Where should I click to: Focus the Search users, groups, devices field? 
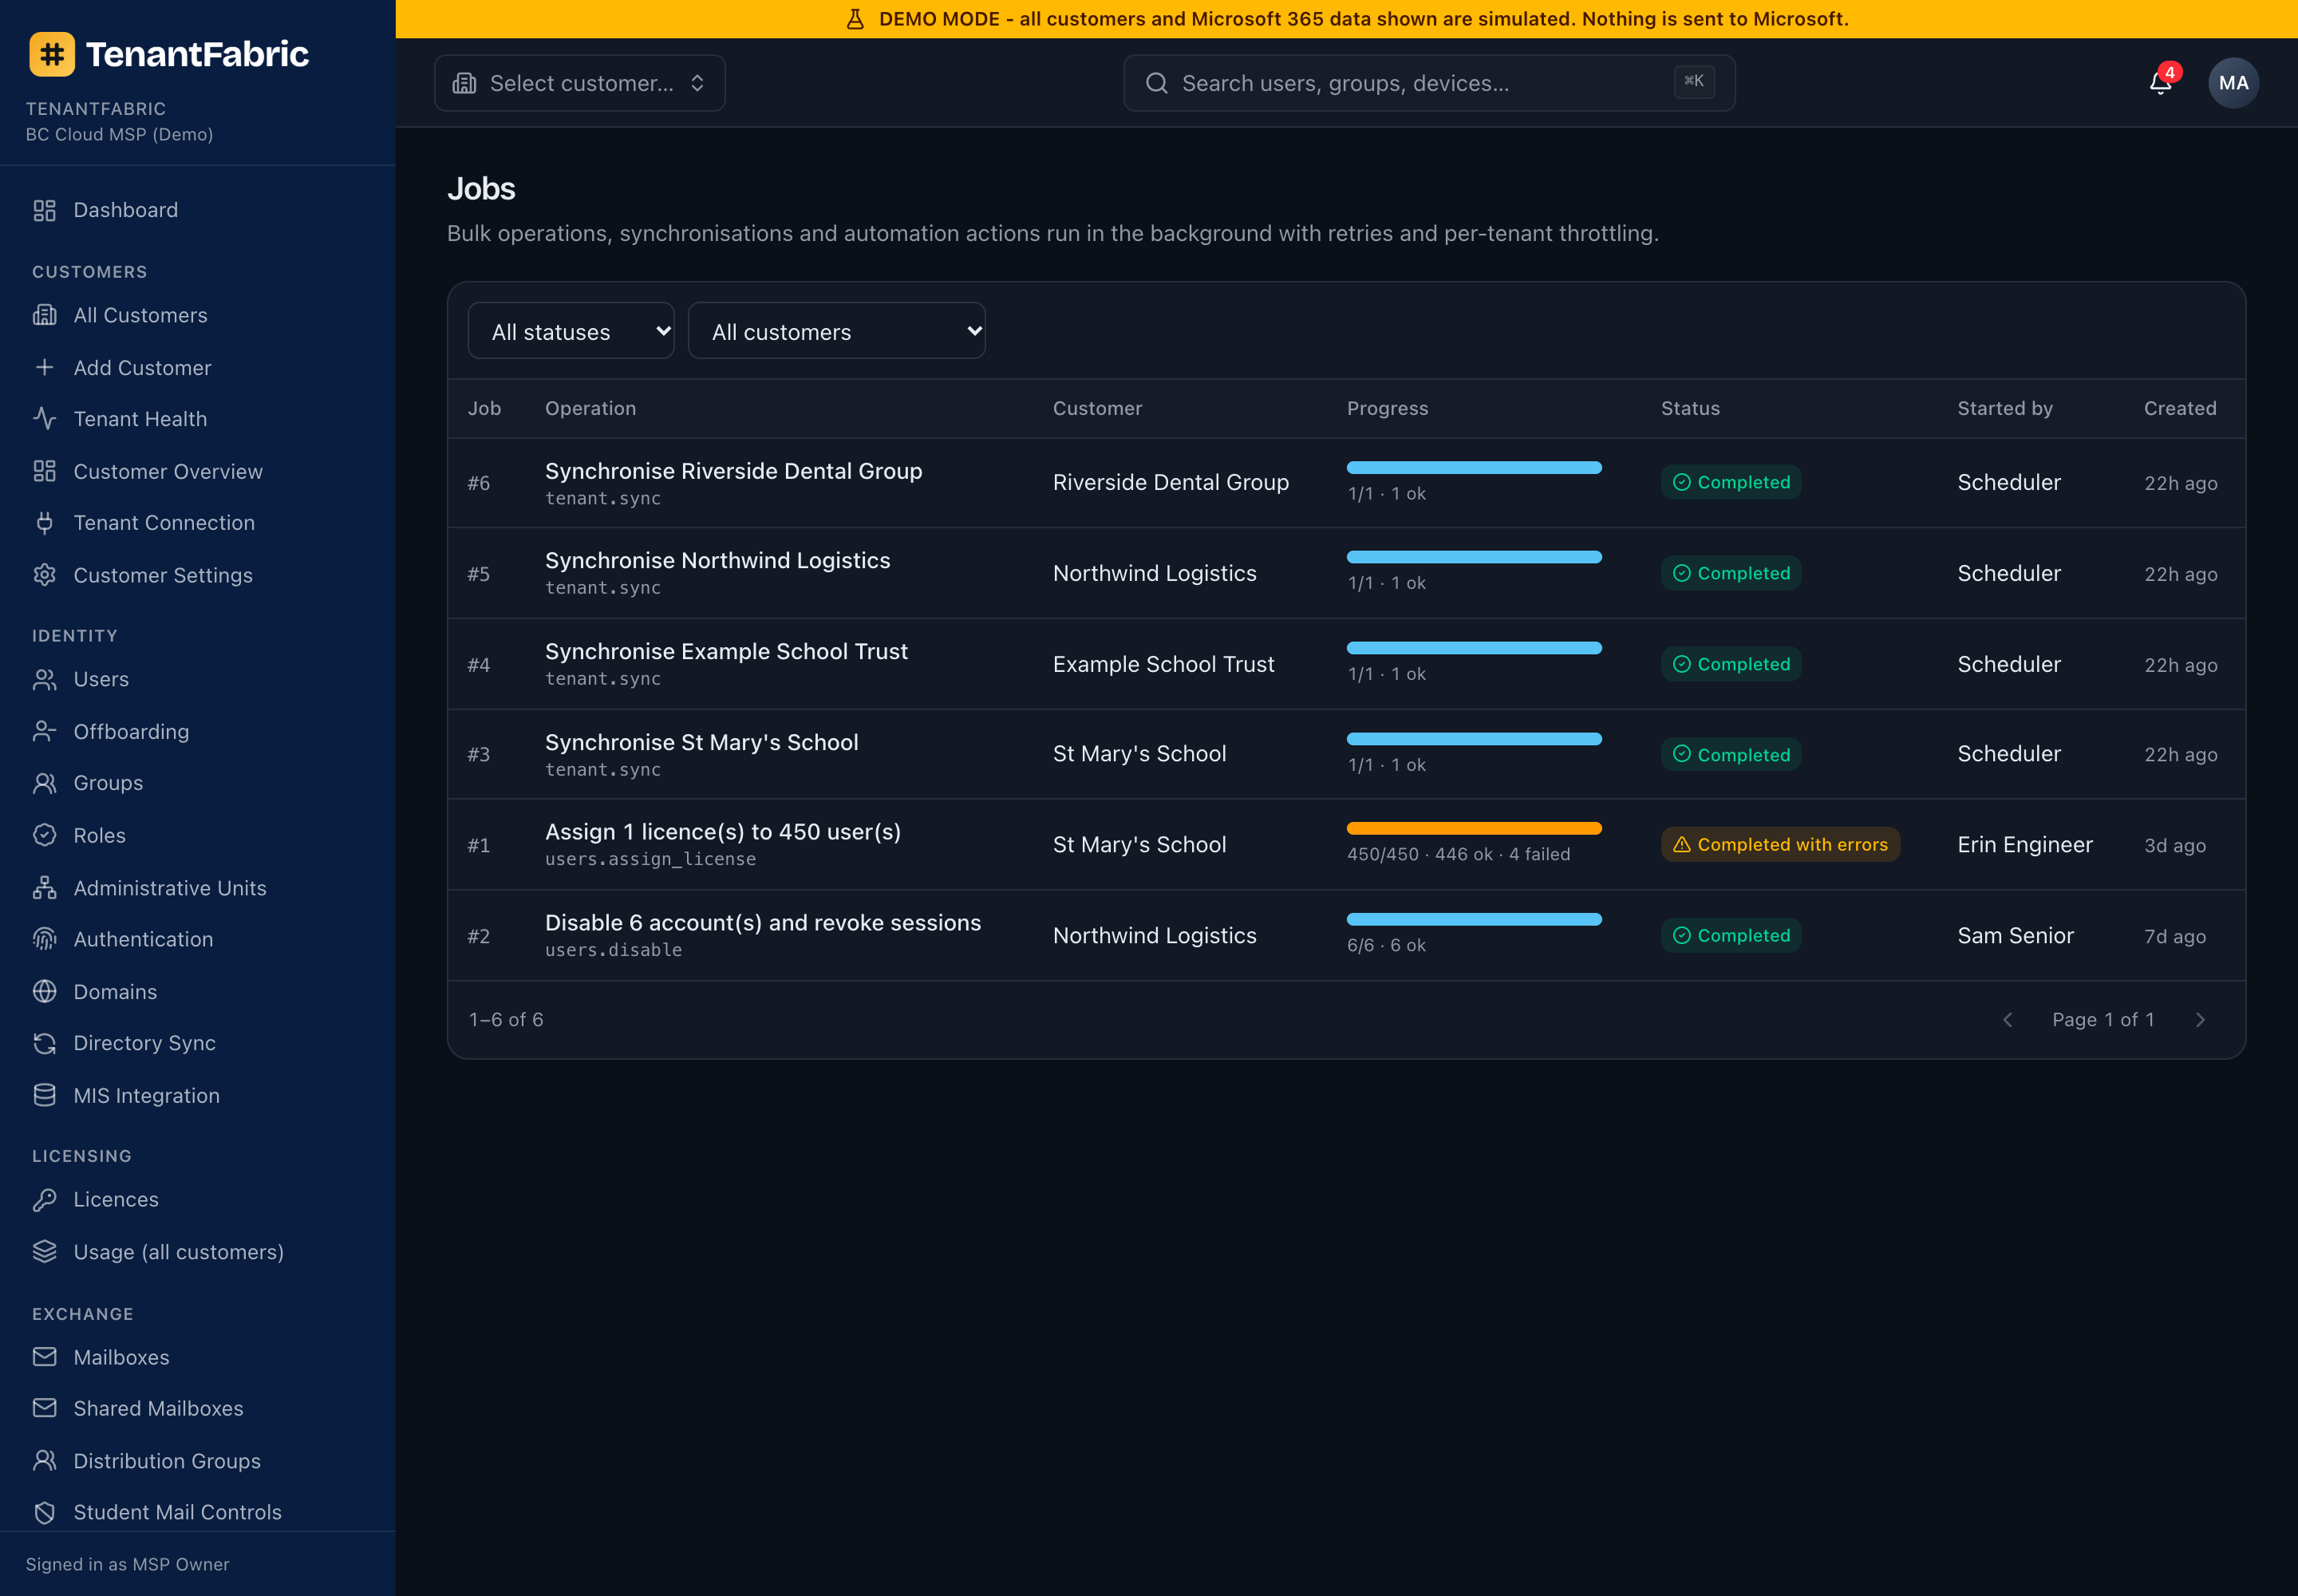click(1429, 83)
